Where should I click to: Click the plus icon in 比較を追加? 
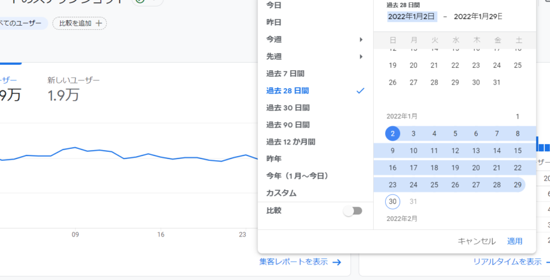coord(99,23)
